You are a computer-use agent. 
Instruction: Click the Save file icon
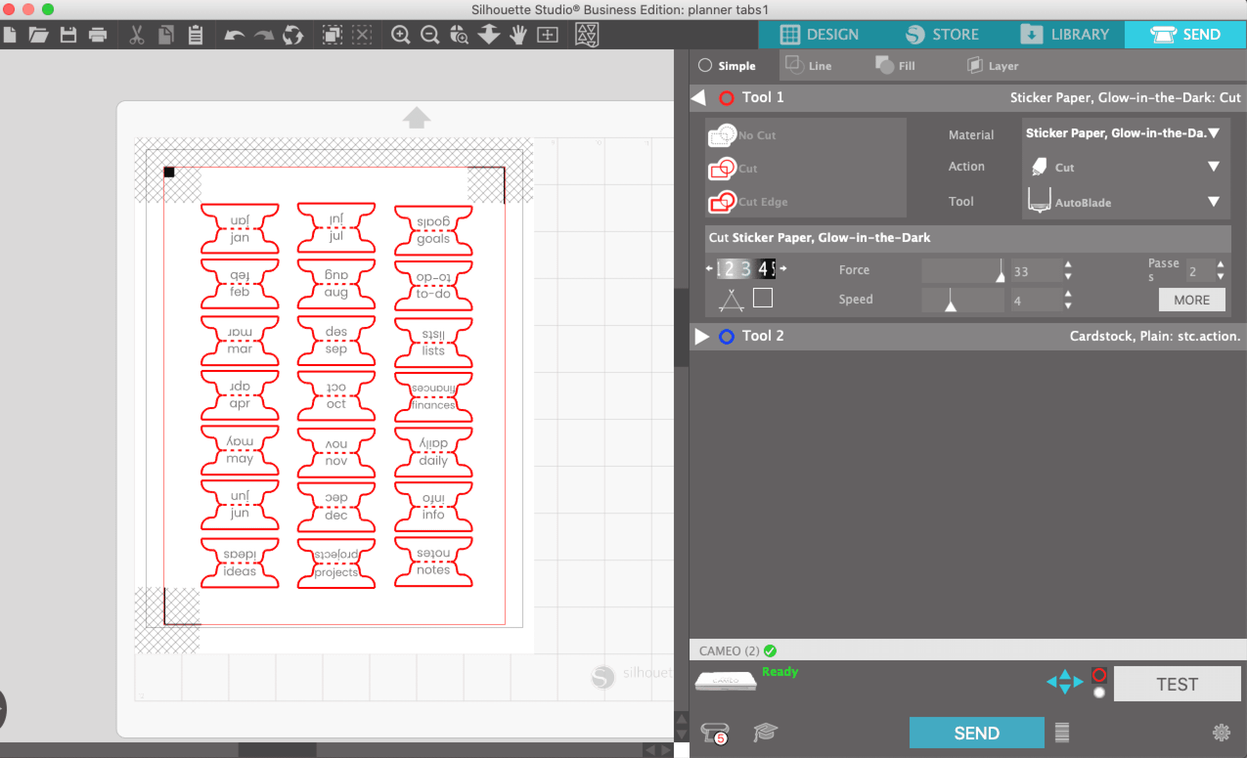tap(68, 35)
